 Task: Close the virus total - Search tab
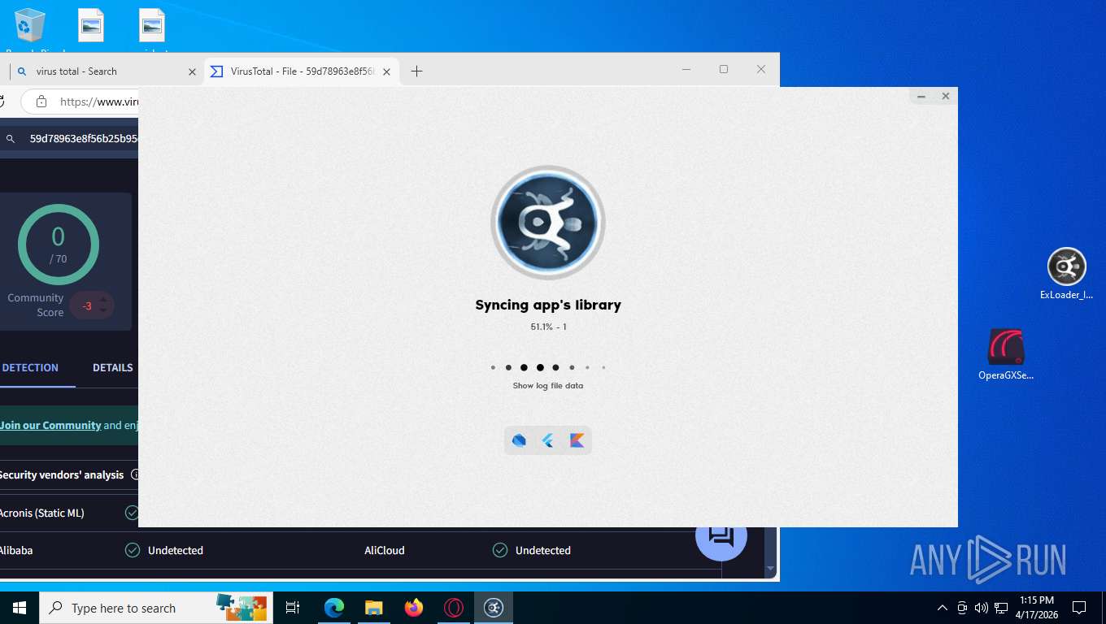point(192,71)
